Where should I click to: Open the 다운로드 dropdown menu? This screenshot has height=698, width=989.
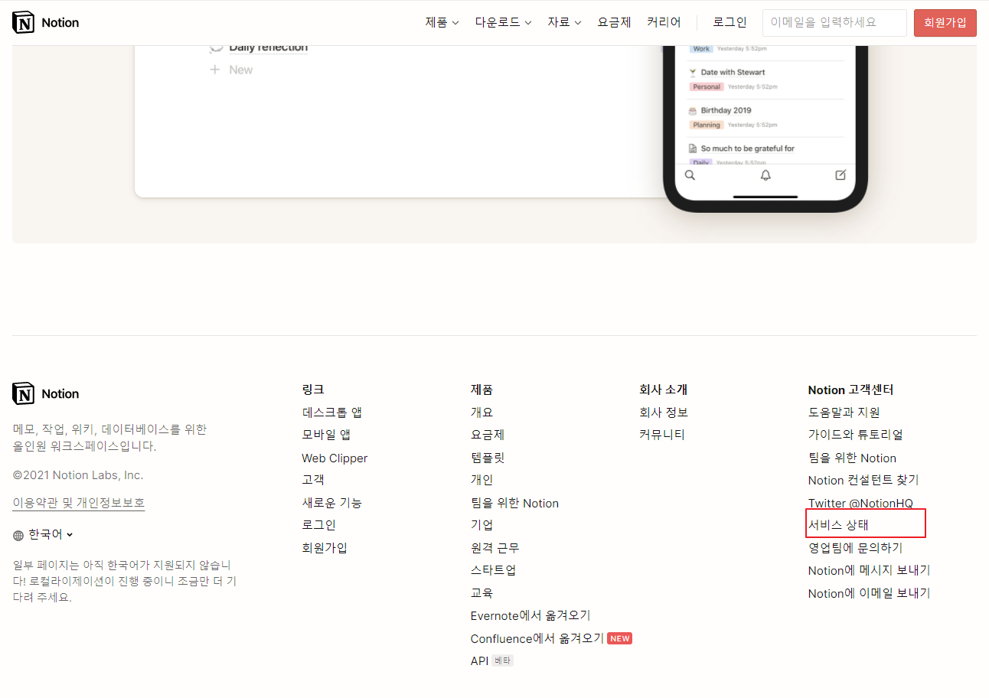pos(503,22)
